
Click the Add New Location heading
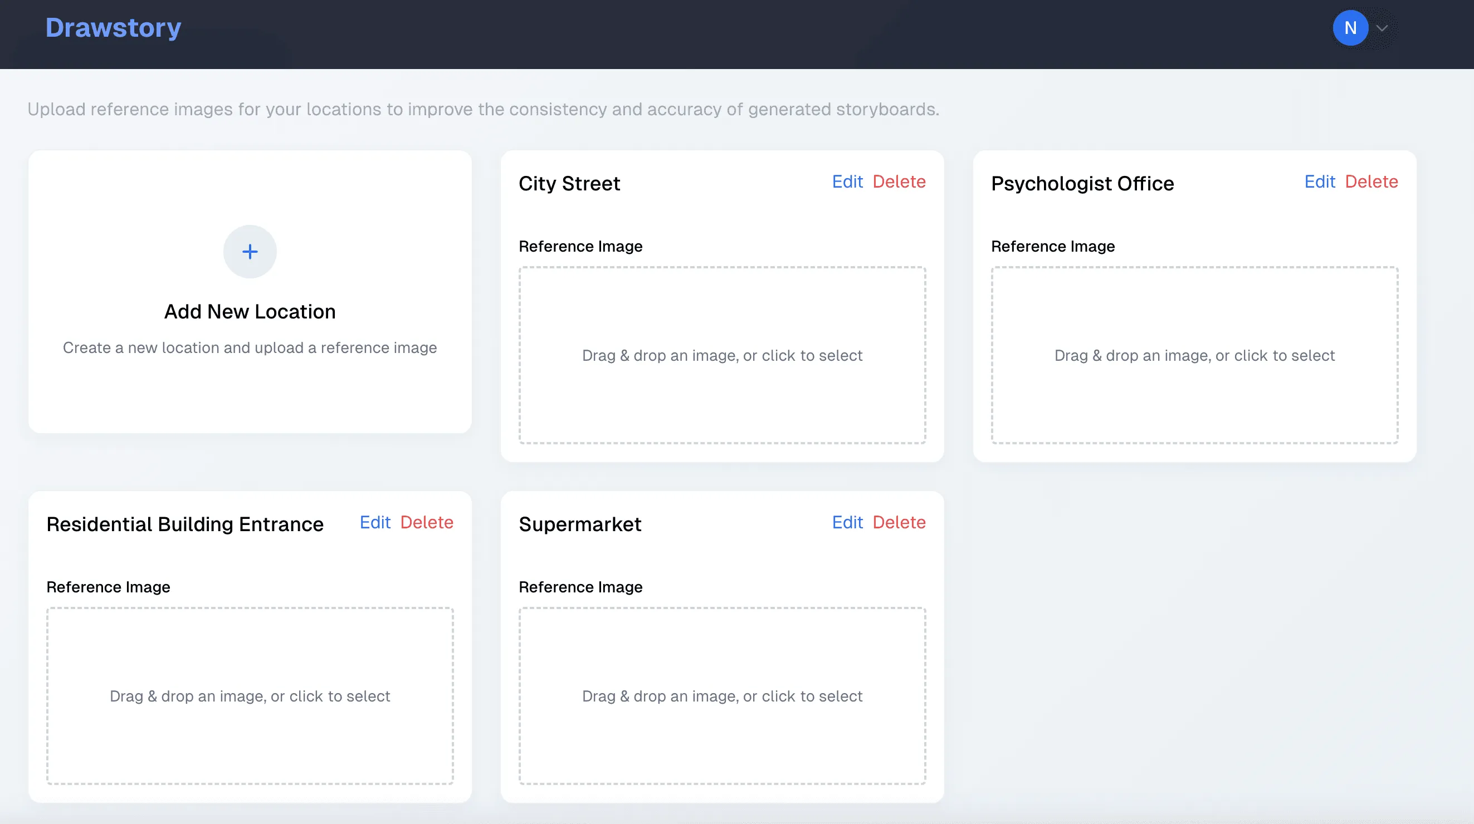coord(250,312)
